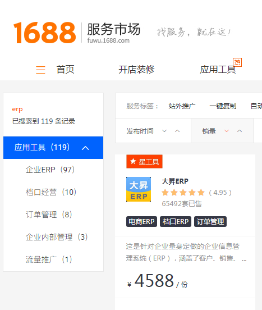
Task: Click the 65492套已售 sales count
Action: click(182, 204)
